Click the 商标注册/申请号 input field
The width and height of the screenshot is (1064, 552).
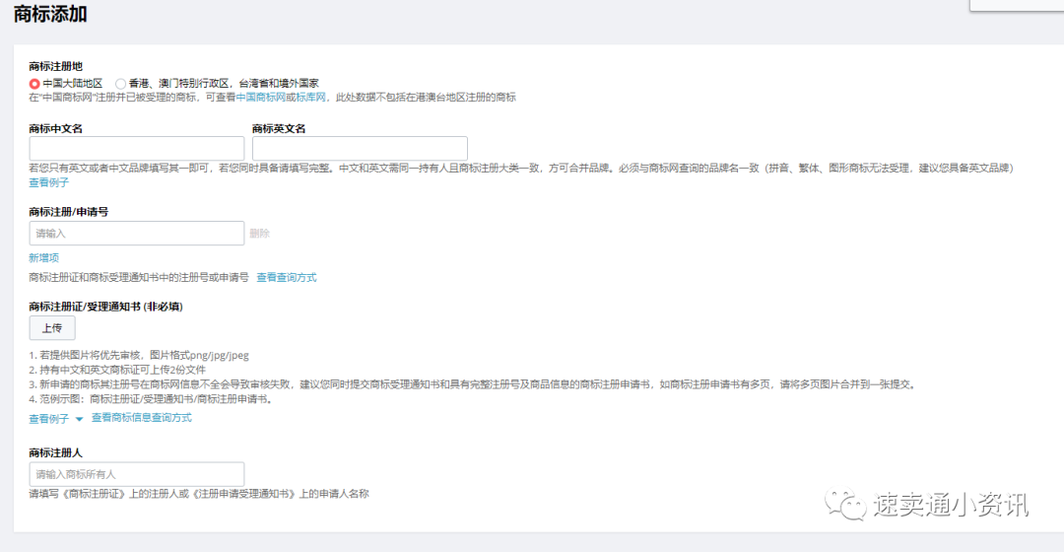[137, 234]
